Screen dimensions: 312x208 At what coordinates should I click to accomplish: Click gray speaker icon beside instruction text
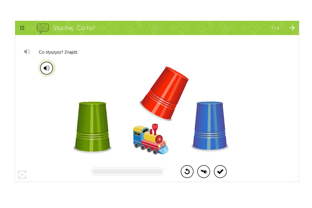point(27,52)
